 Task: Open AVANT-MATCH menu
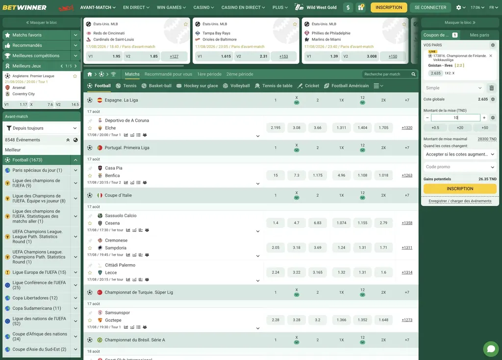(x=98, y=7)
